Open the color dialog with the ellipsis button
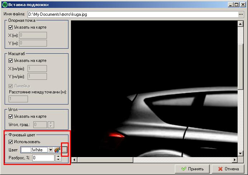248x175 pixels. pyautogui.click(x=65, y=150)
